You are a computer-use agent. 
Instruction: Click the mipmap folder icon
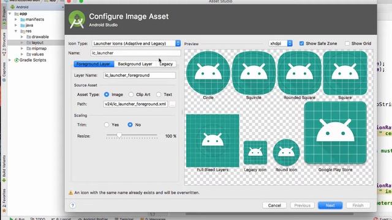(x=29, y=48)
